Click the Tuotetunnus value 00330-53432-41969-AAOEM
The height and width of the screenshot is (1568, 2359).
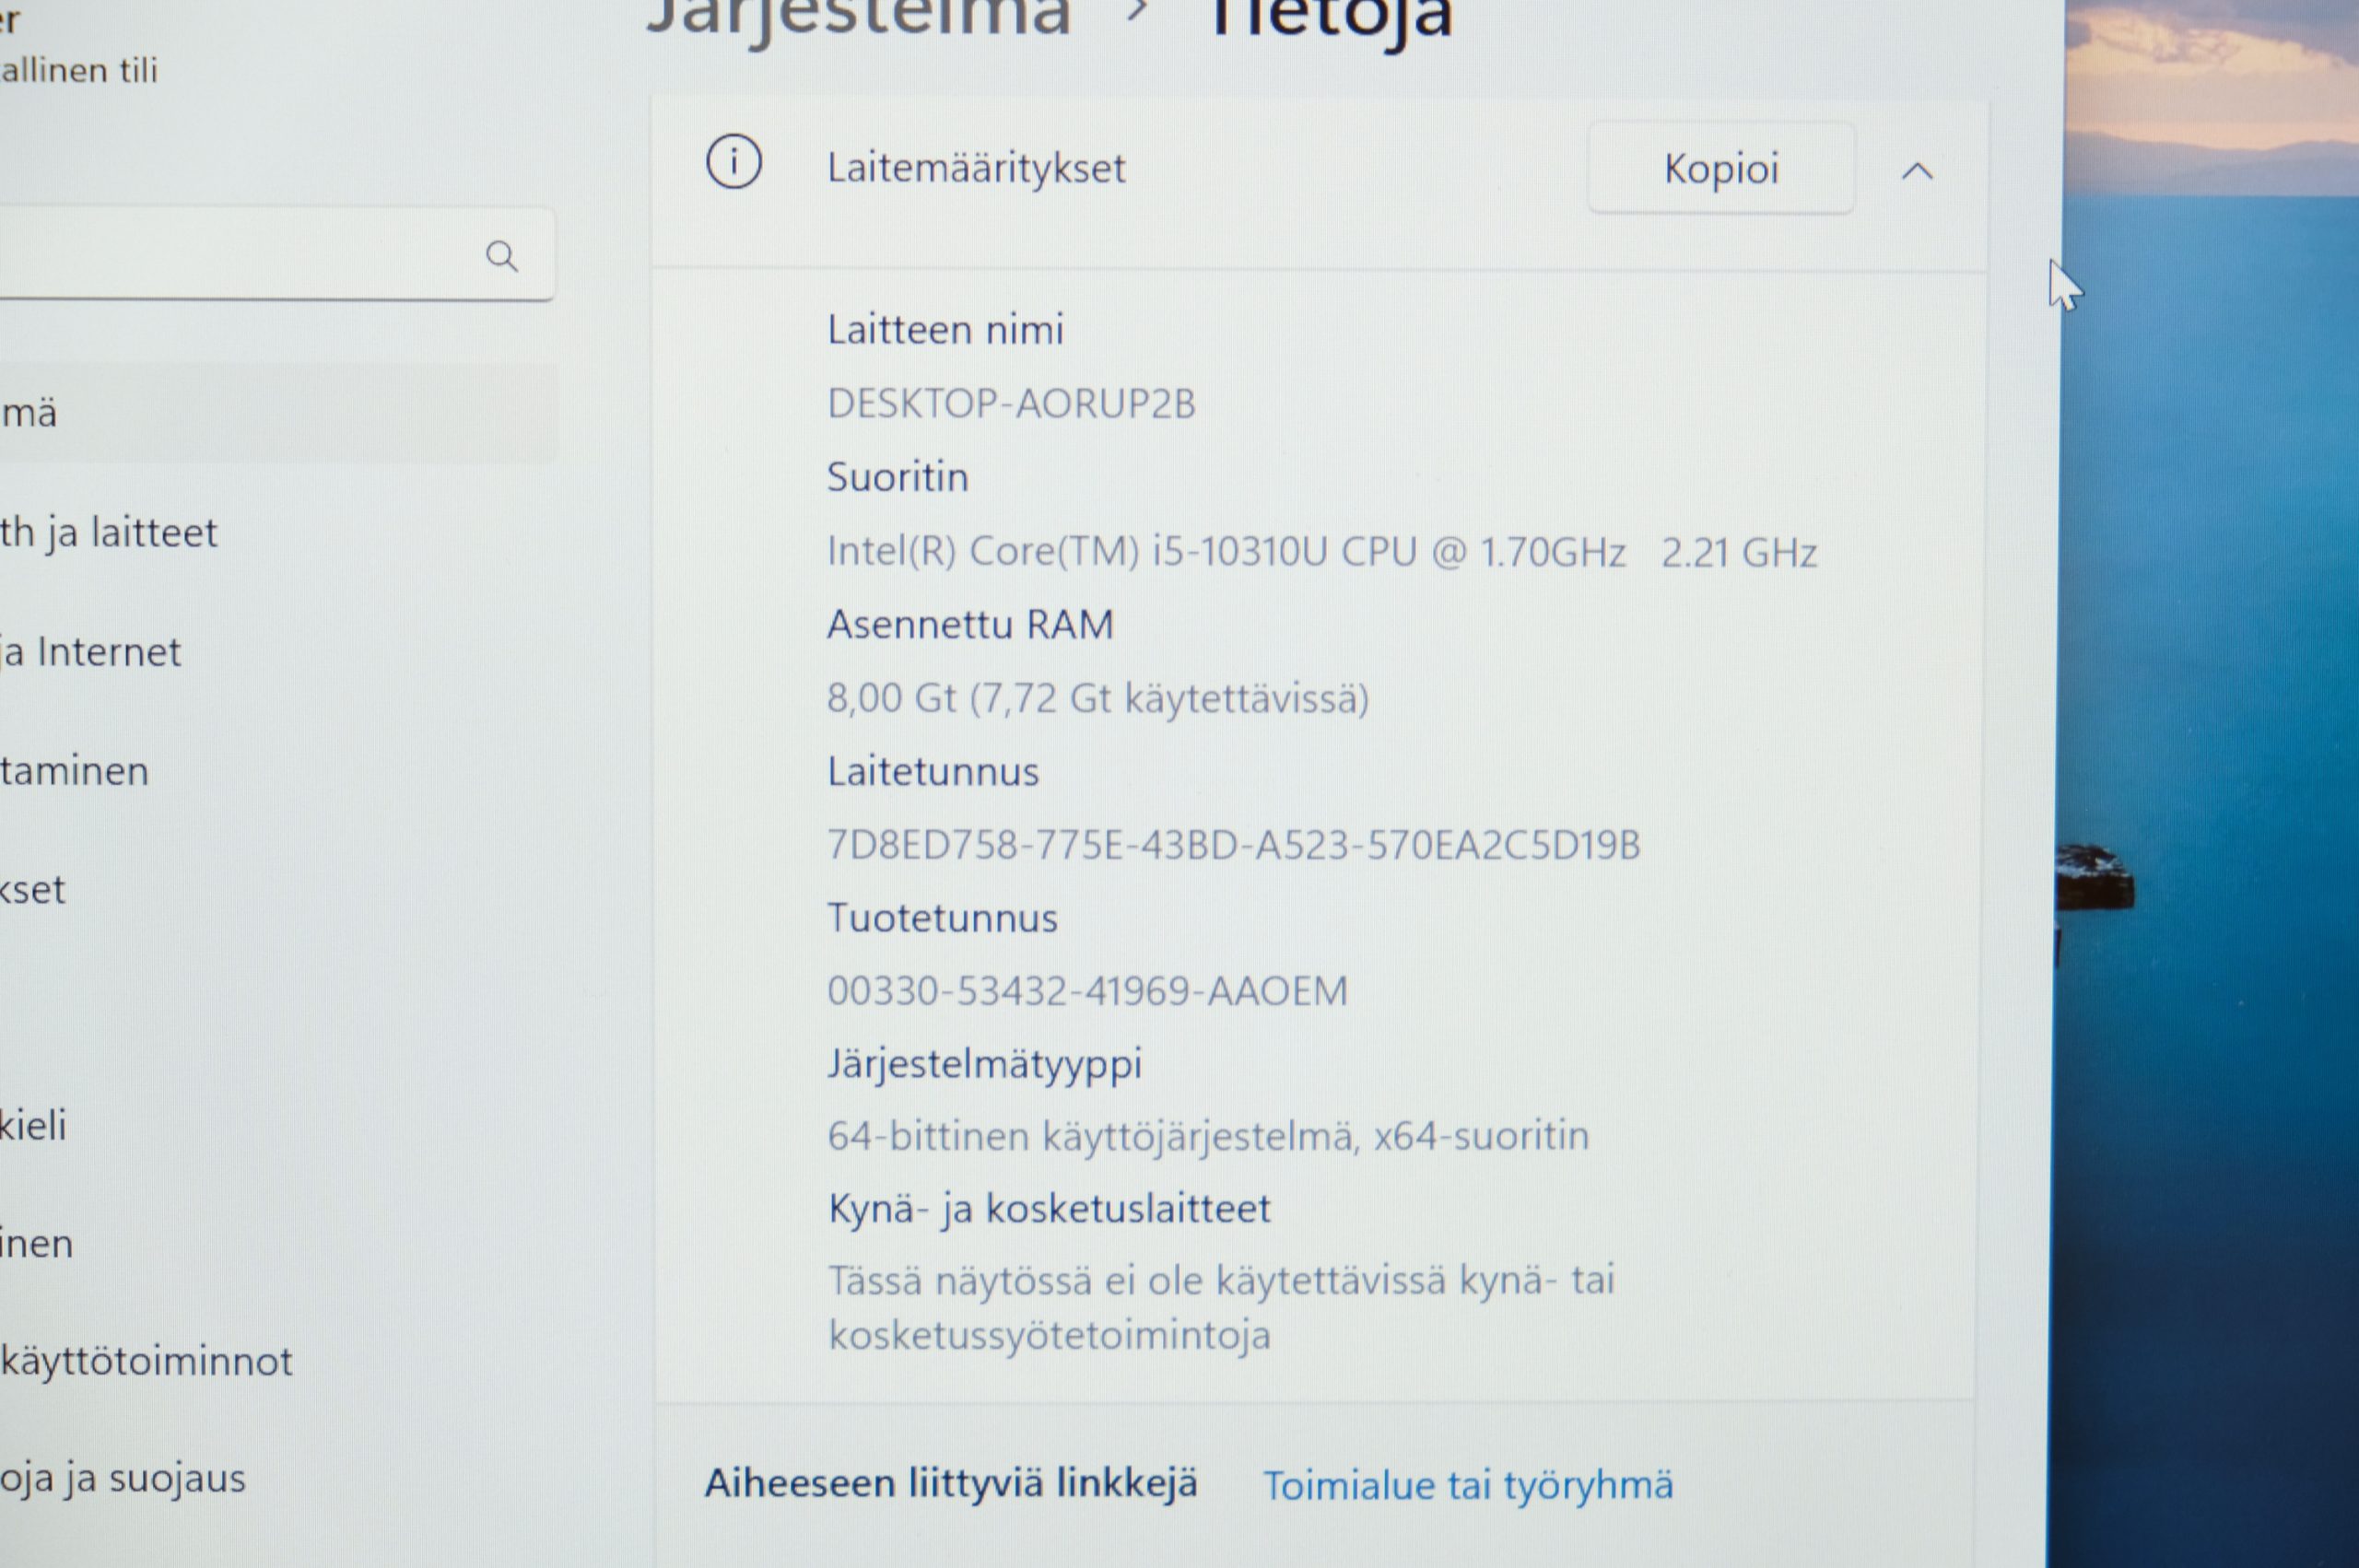pyautogui.click(x=1087, y=992)
